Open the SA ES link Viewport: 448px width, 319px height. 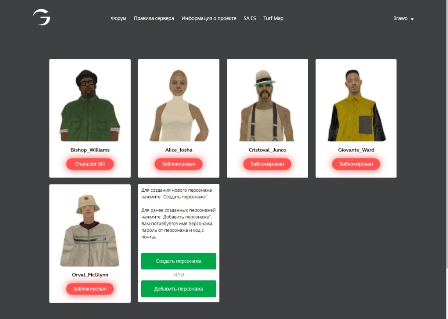pyautogui.click(x=250, y=18)
